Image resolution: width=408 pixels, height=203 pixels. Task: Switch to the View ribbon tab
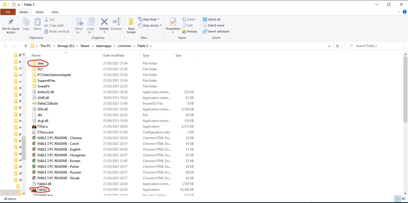[x=55, y=12]
